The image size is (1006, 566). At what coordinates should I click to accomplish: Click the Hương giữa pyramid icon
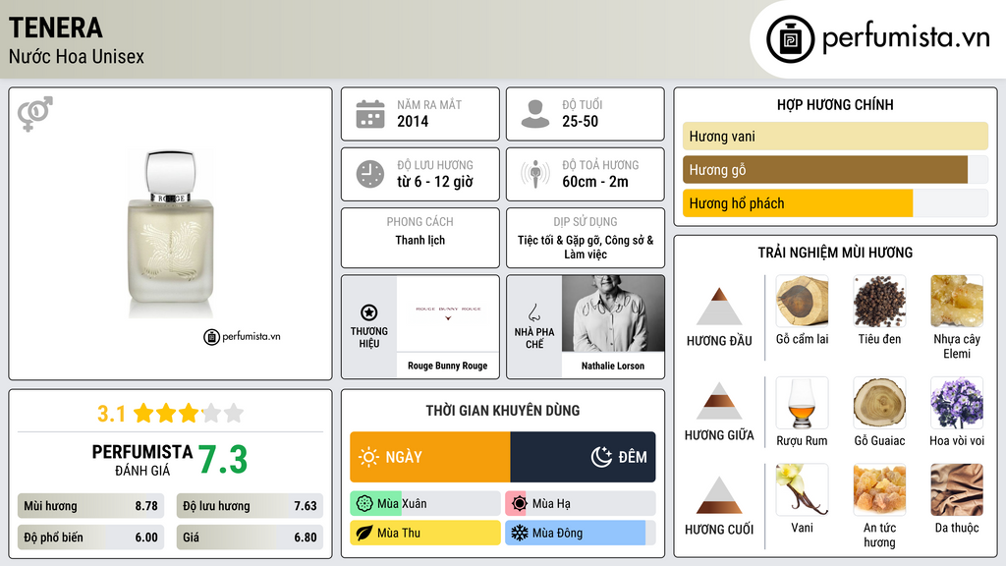coord(719,401)
